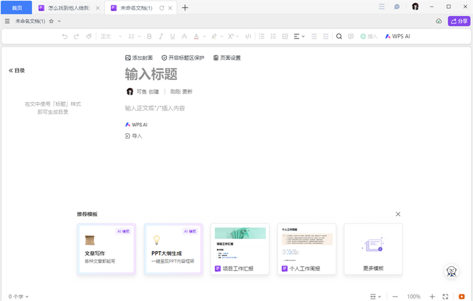The image size is (473, 301).
Task: Click the orange presentation play icon
Action: coord(462,296)
